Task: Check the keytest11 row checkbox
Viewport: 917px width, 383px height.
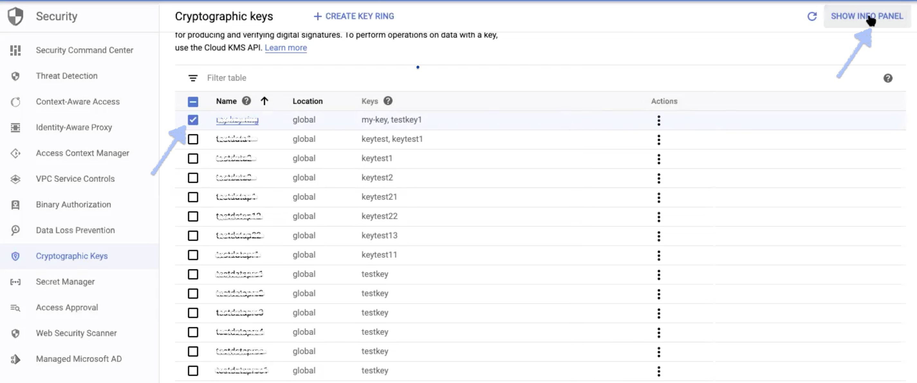Action: pyautogui.click(x=193, y=255)
